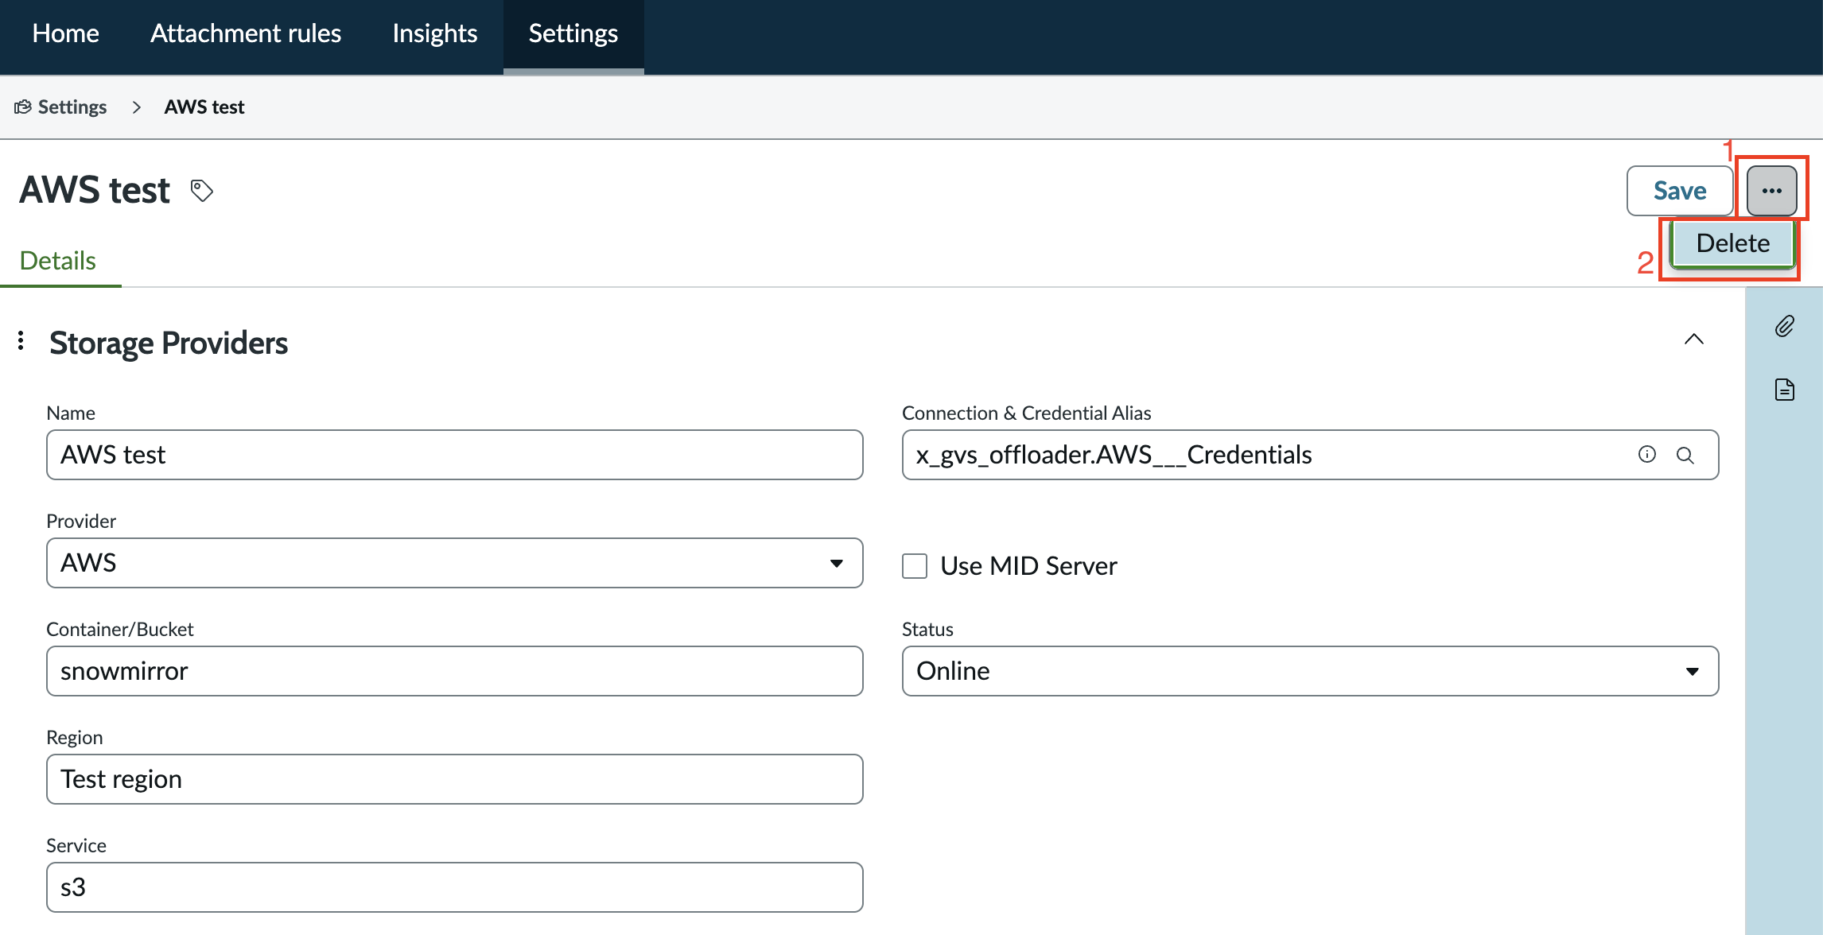Click the Region field with Test region
1823x935 pixels.
[x=455, y=779]
